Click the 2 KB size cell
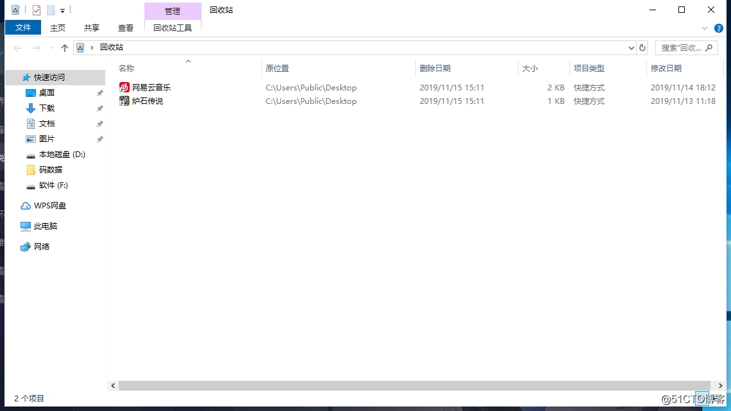Screen dimensions: 731x411 click(556, 88)
